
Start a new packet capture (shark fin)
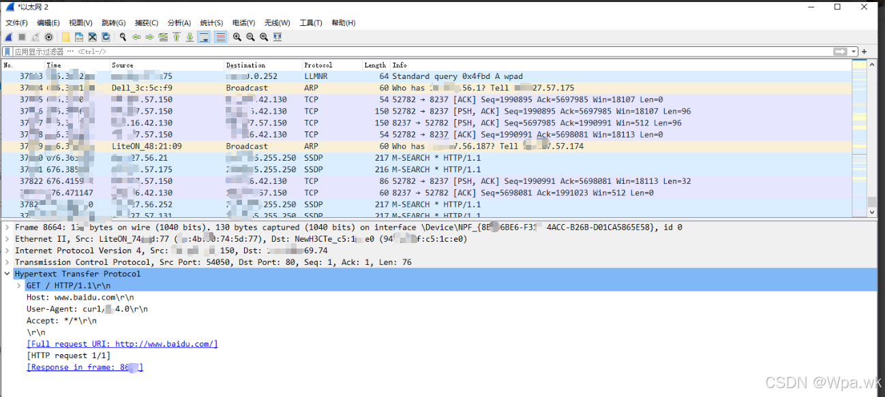pyautogui.click(x=9, y=37)
